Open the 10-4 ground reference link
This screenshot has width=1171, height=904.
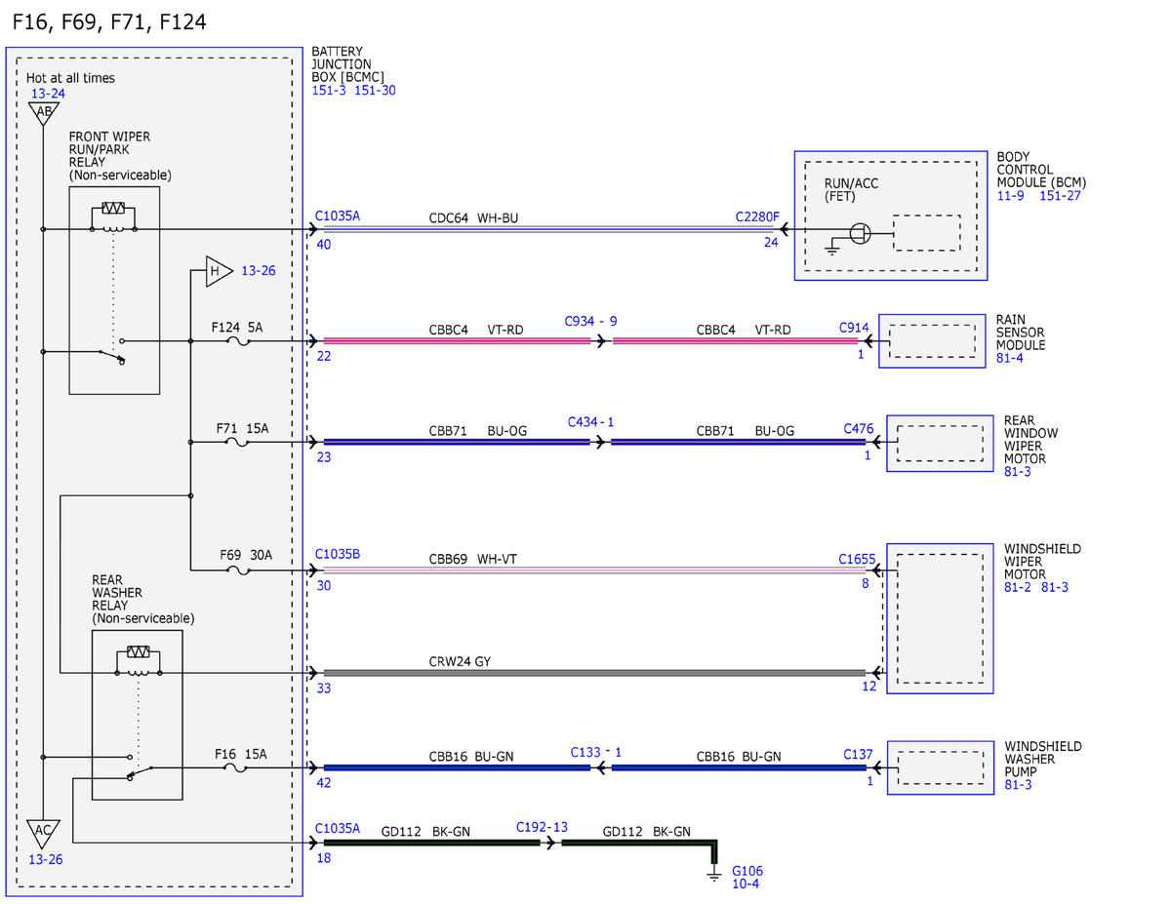746,884
